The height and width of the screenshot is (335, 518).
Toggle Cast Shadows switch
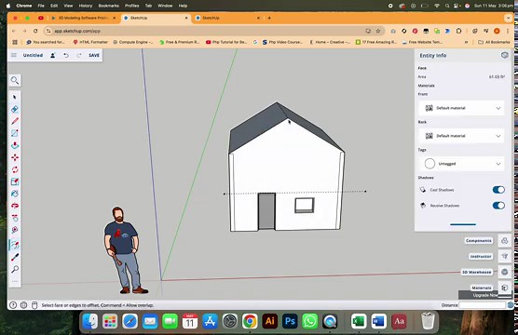[x=498, y=190]
